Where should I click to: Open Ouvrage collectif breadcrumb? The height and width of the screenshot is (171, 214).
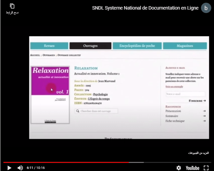click(69, 55)
